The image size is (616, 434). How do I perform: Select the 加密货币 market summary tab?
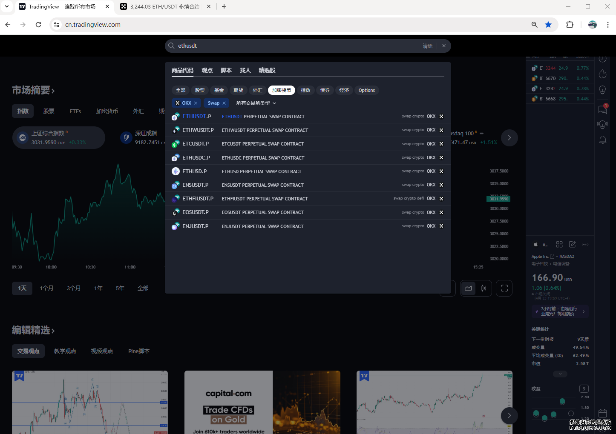[107, 111]
